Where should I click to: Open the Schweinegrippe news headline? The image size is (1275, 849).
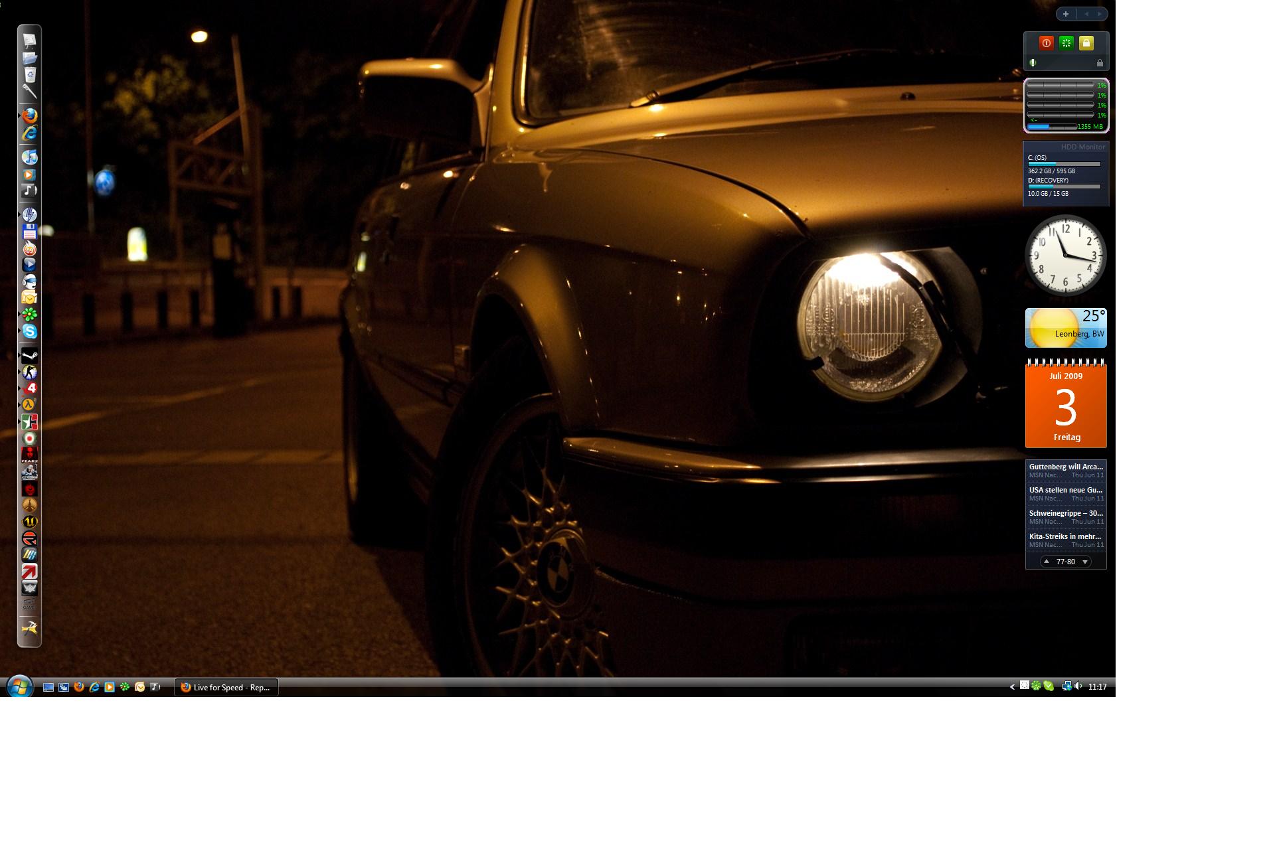[1065, 513]
